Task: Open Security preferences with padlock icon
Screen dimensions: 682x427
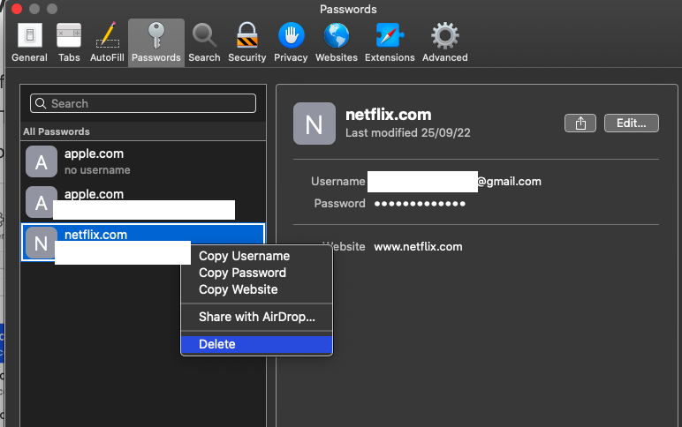Action: coord(247,42)
